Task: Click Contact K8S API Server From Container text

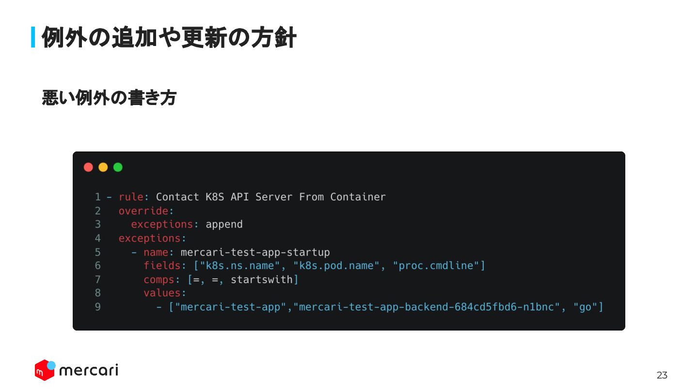Action: 271,197
